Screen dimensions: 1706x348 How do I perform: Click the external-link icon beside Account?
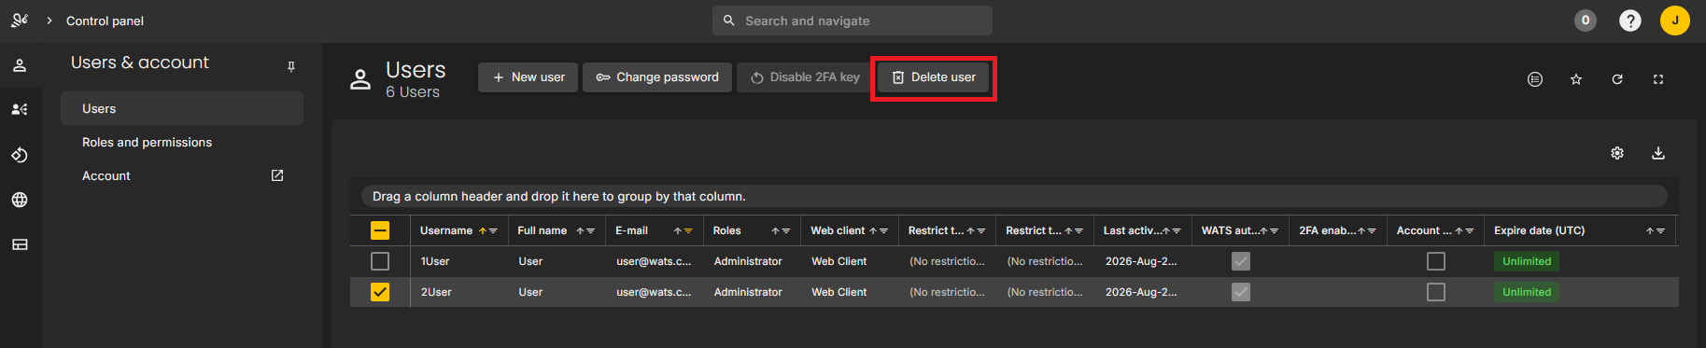point(277,175)
